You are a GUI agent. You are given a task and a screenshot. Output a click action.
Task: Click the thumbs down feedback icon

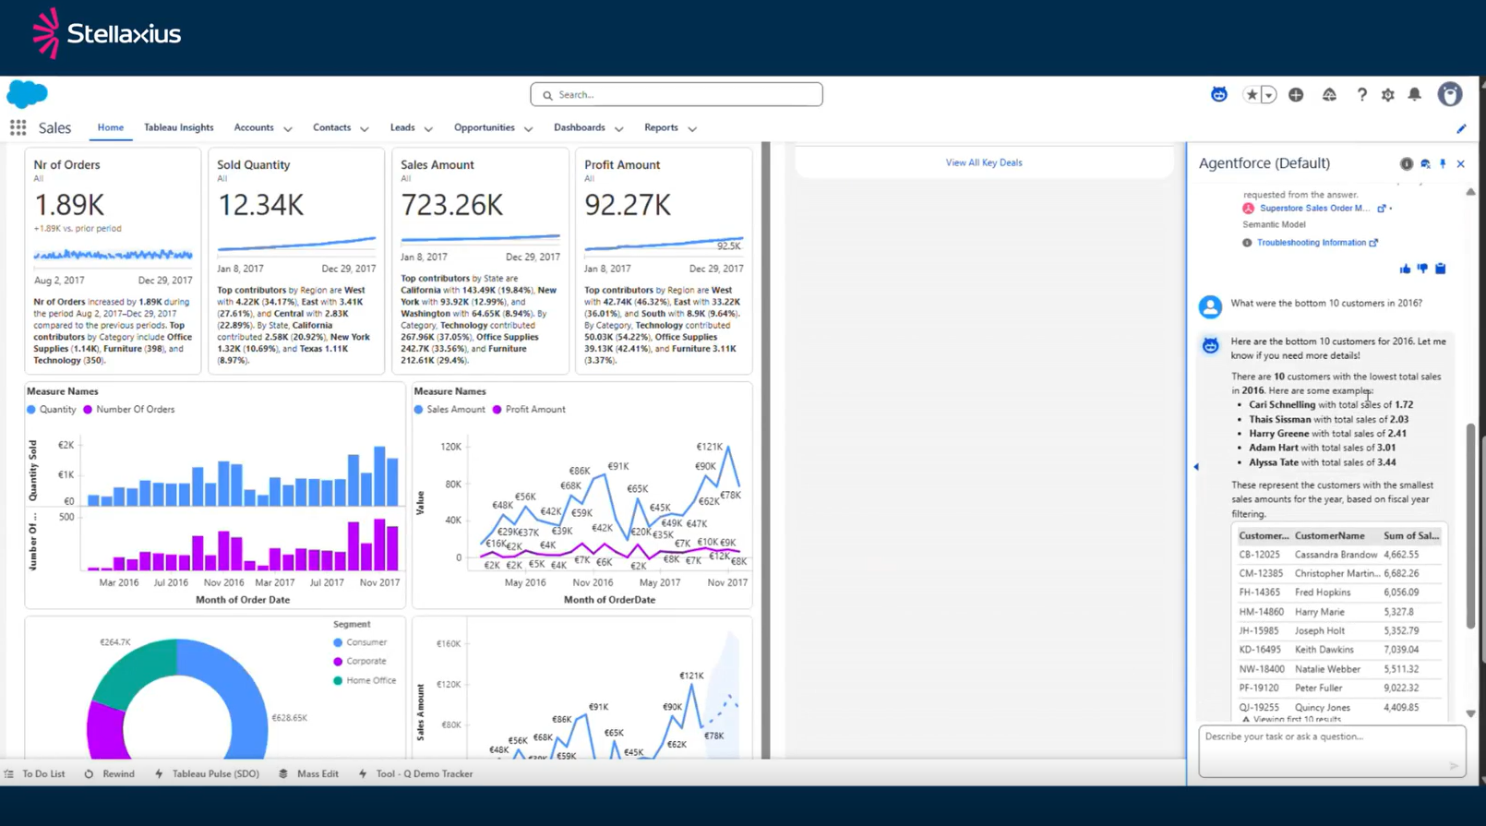coord(1422,269)
